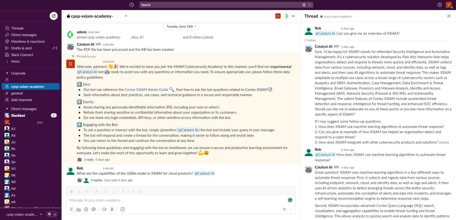Open slash command shortcuts in the composer
The image size is (456, 220).
[x=122, y=209]
